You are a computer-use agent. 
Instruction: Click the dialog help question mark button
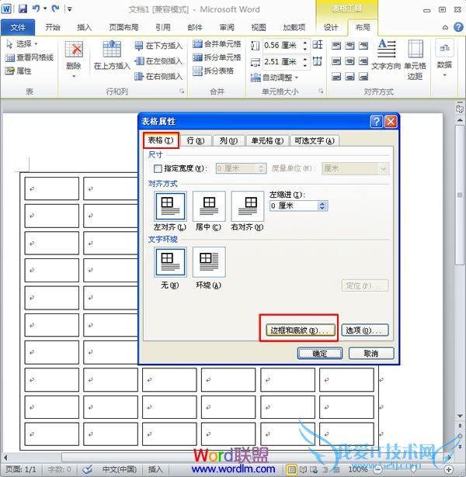(x=377, y=122)
